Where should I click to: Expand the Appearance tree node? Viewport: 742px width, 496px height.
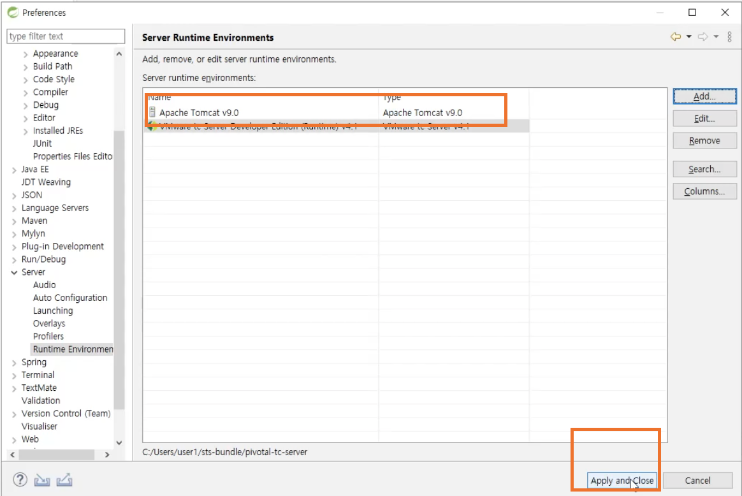25,54
